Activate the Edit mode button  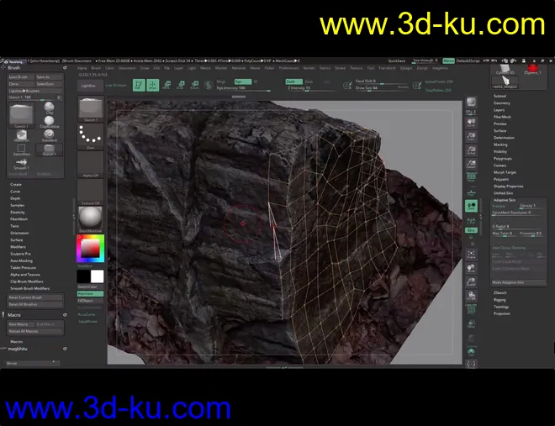coord(139,85)
